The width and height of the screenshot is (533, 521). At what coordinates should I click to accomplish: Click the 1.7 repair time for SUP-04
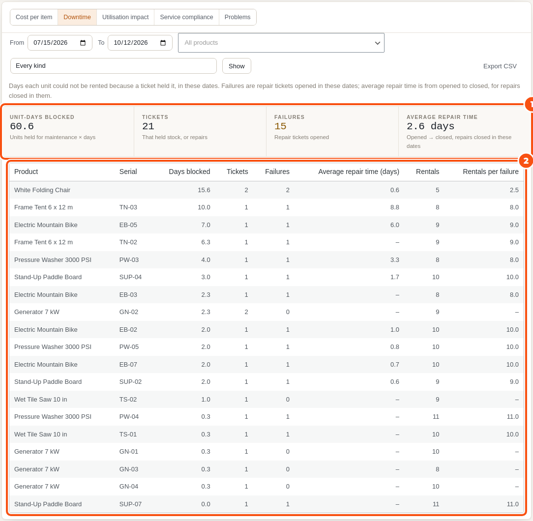pyautogui.click(x=395, y=277)
